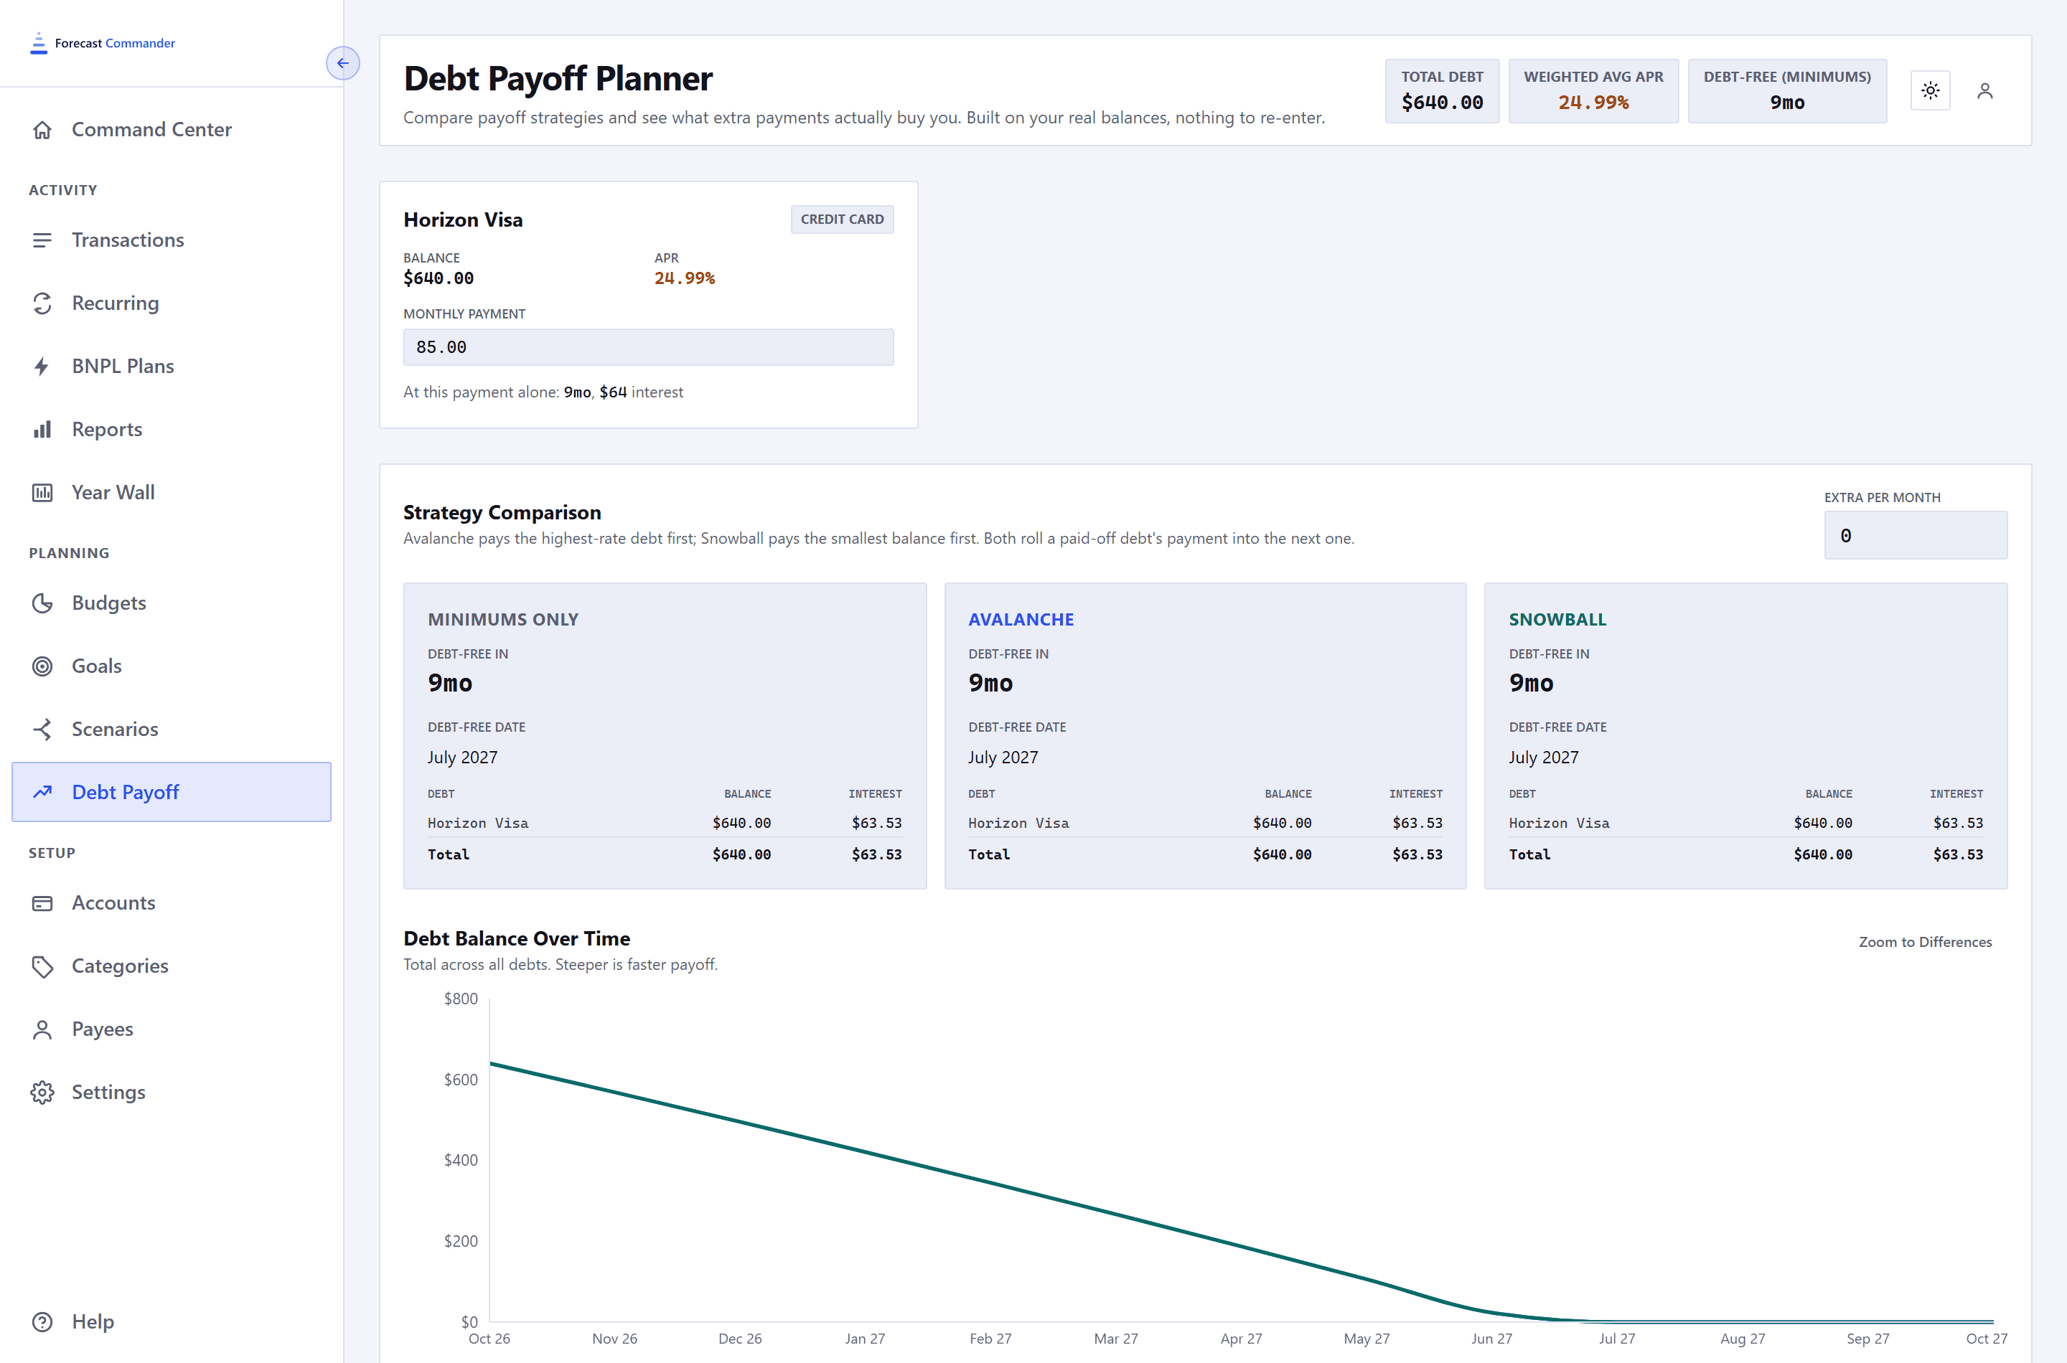Go to Categories

coord(172,966)
